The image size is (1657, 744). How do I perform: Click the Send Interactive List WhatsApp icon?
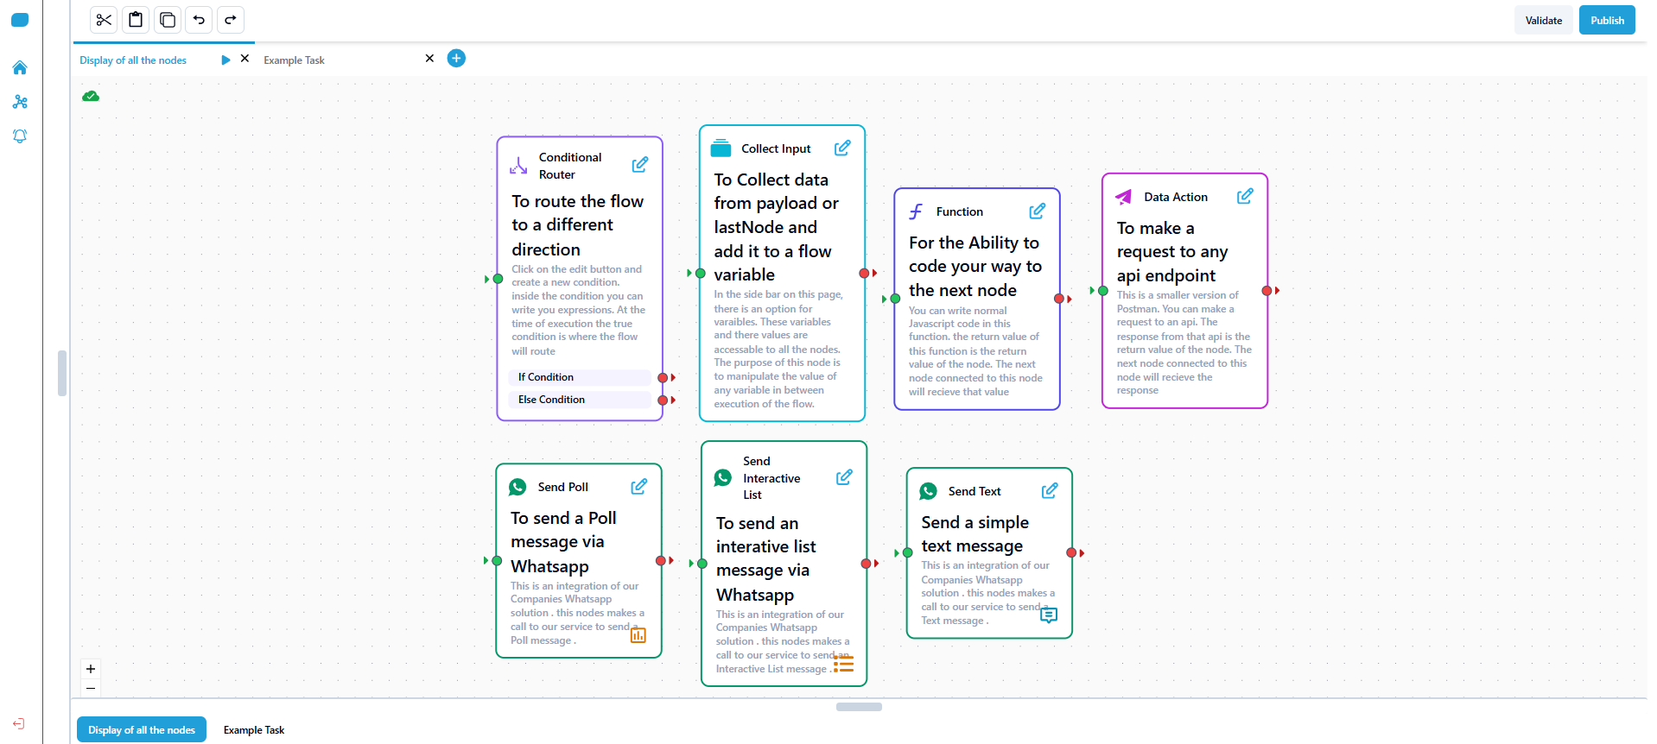(723, 477)
